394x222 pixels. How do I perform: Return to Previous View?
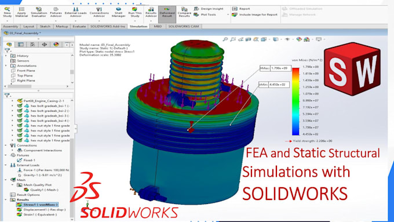click(240, 39)
